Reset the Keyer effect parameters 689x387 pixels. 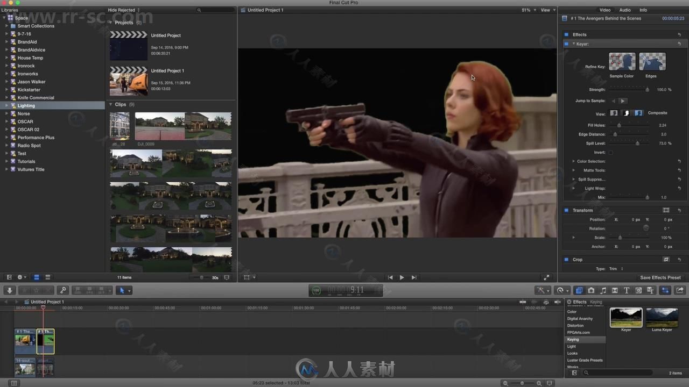(679, 44)
